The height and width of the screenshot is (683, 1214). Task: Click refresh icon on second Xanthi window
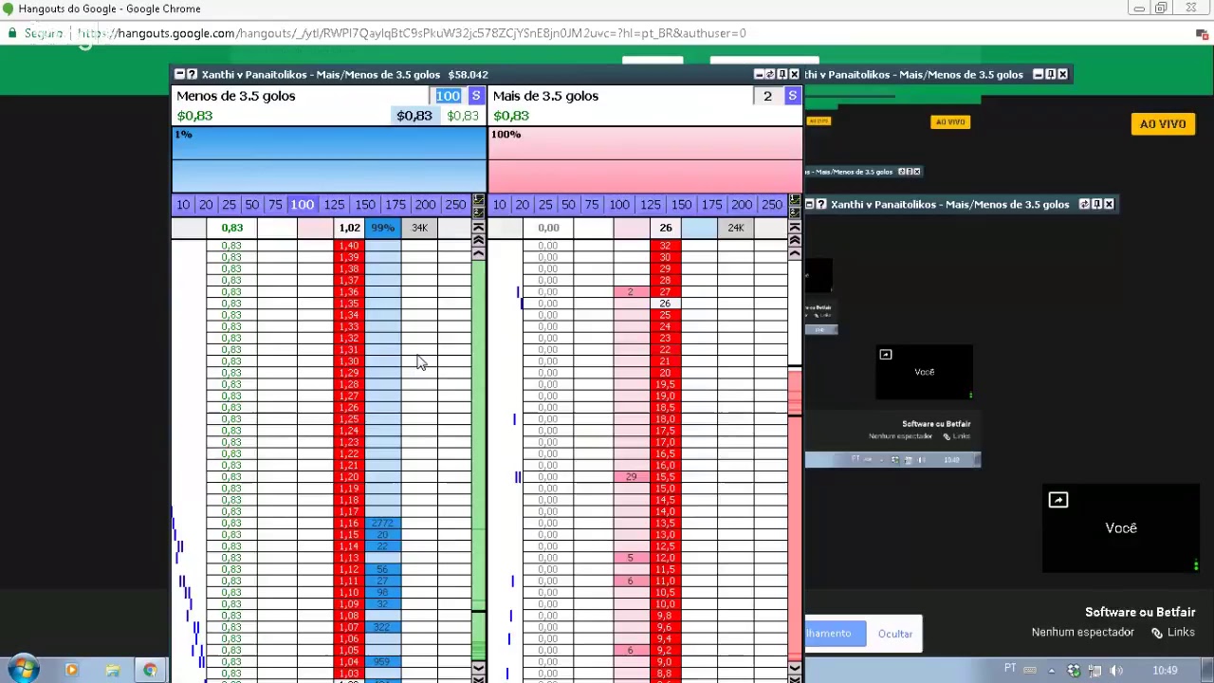click(1085, 204)
